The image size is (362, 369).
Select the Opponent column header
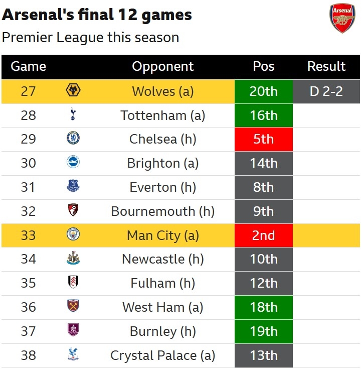click(x=162, y=66)
